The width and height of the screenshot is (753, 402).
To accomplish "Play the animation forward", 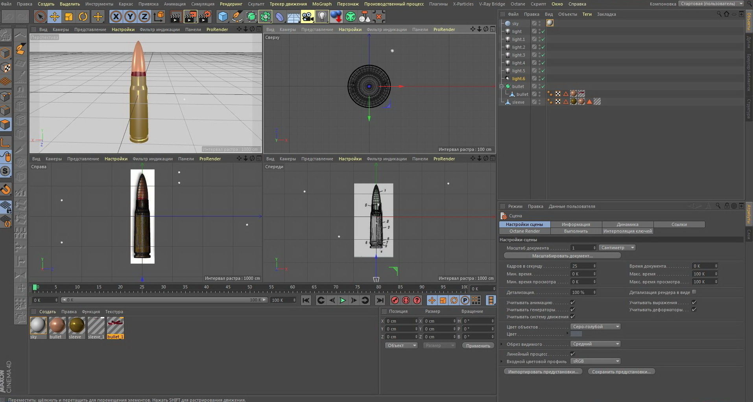I will (x=343, y=300).
